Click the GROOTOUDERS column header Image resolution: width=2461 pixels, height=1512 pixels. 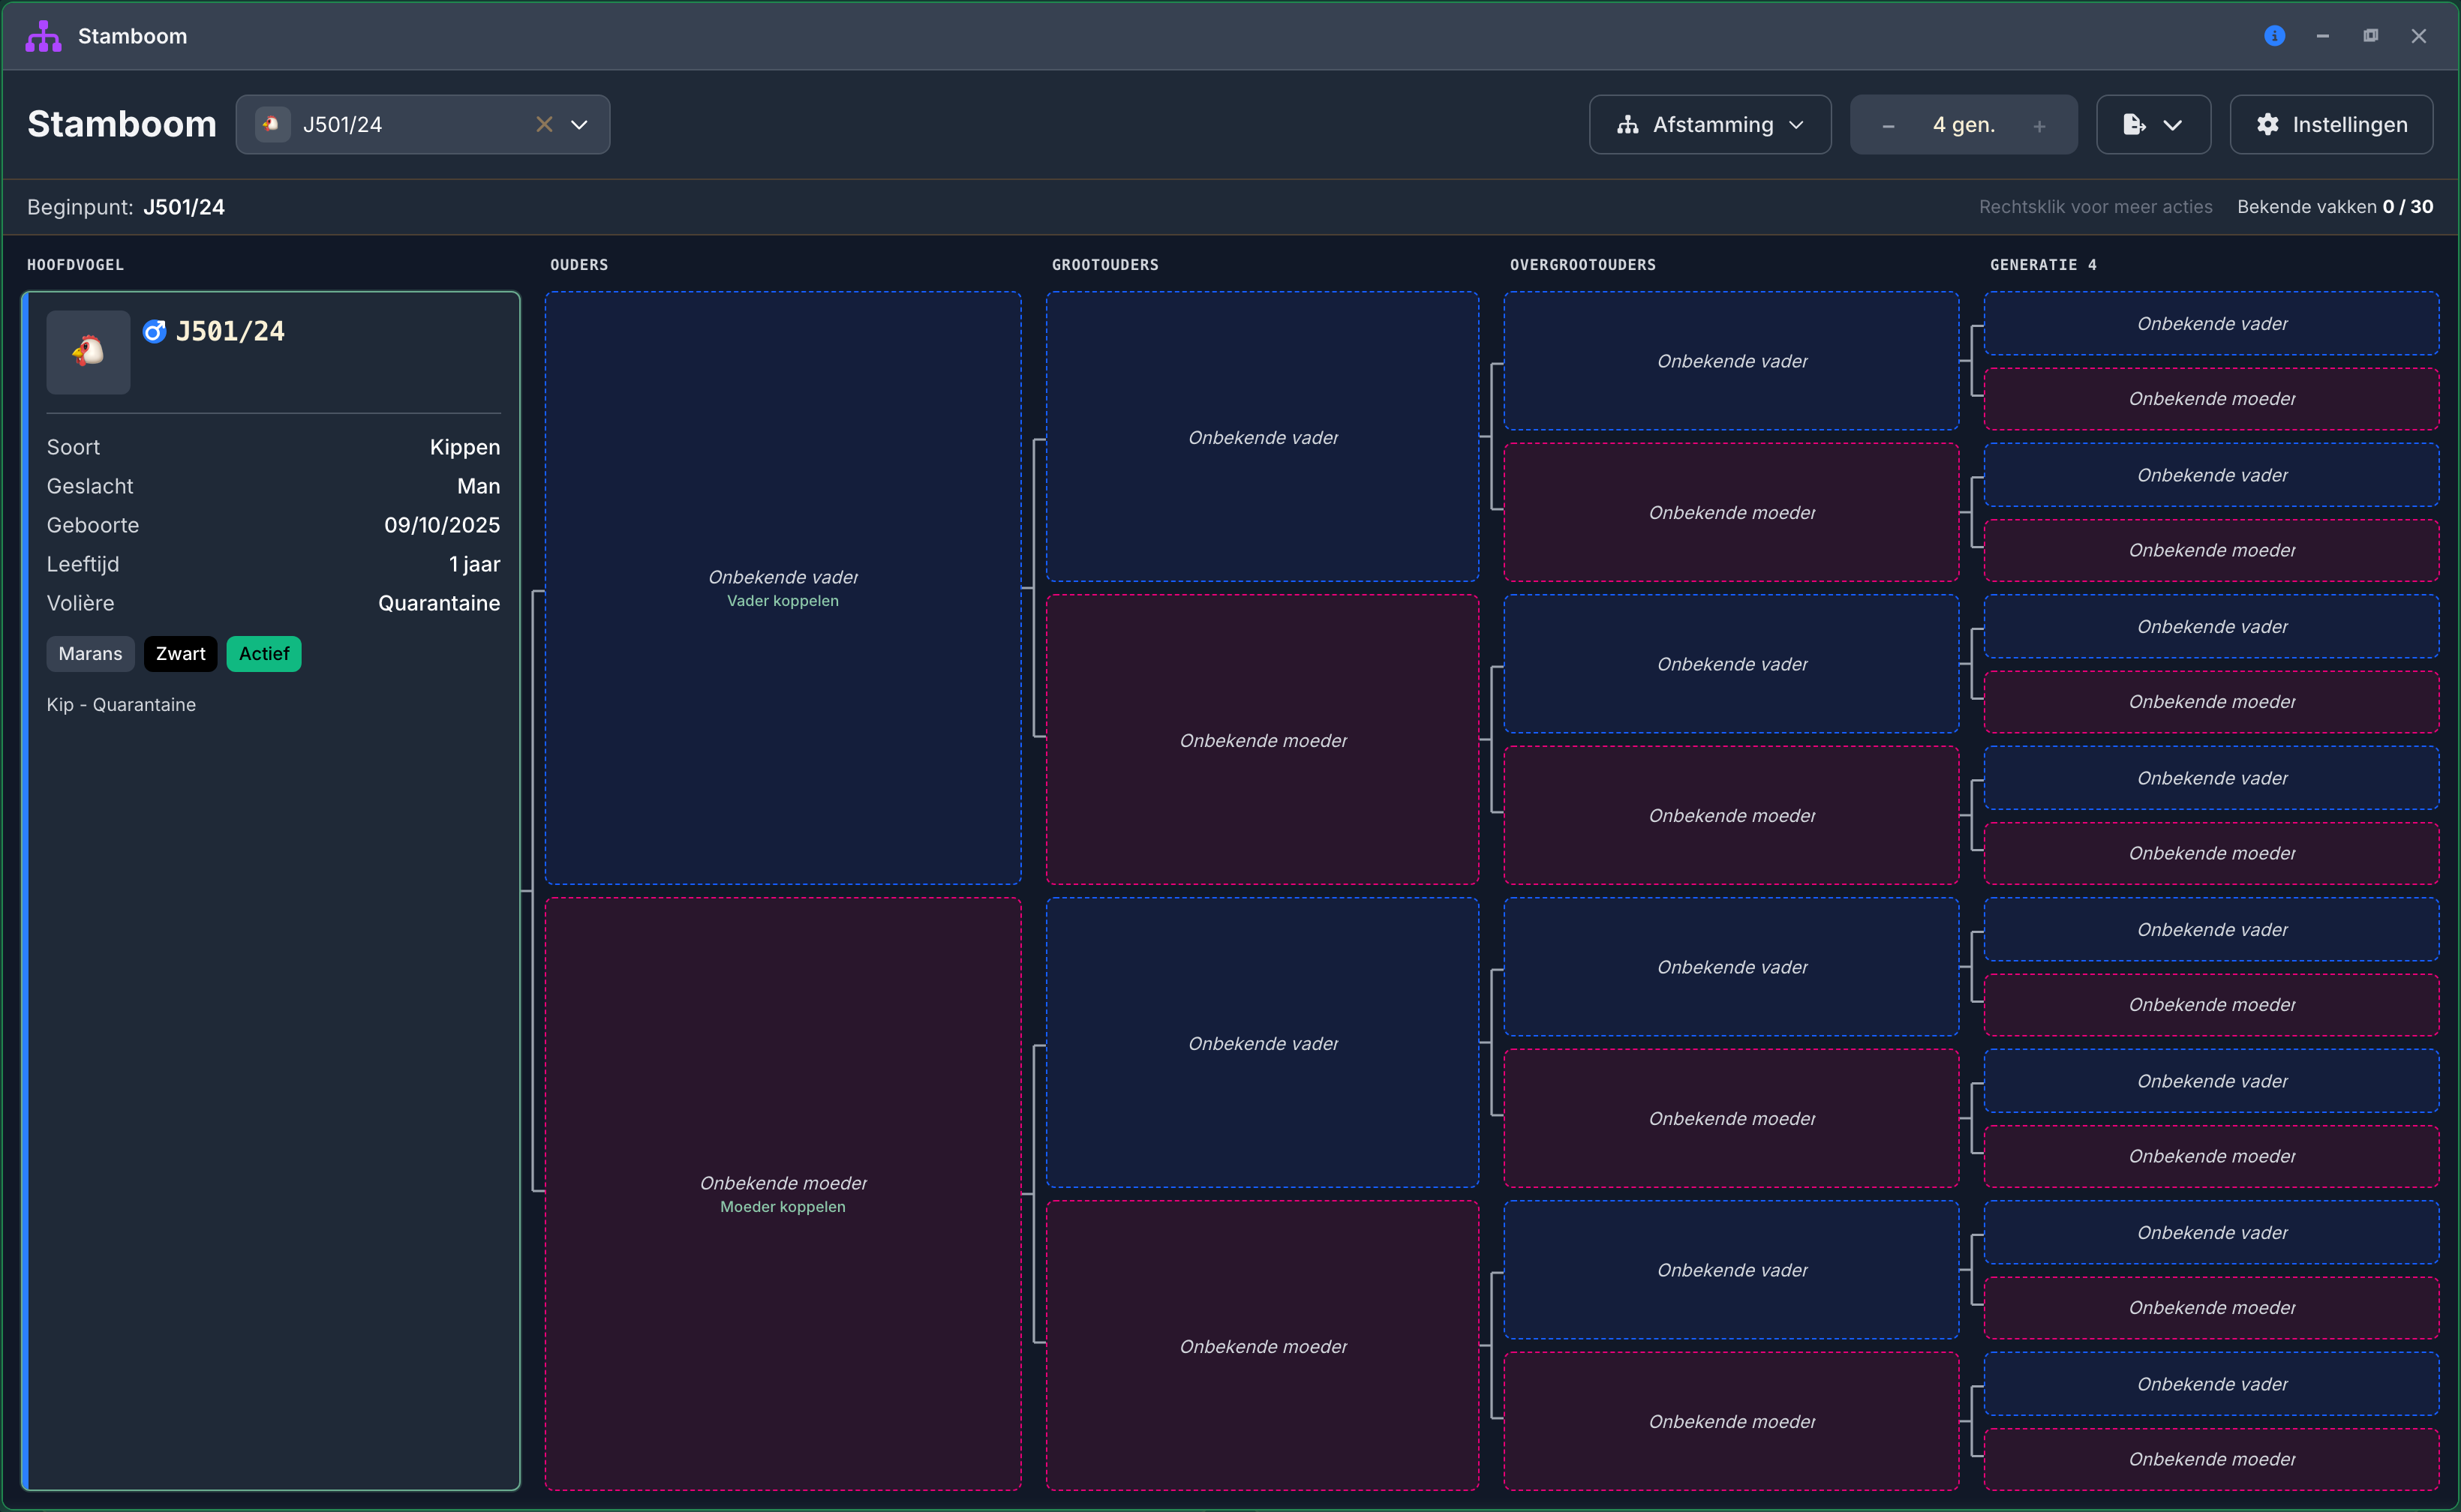click(x=1104, y=265)
